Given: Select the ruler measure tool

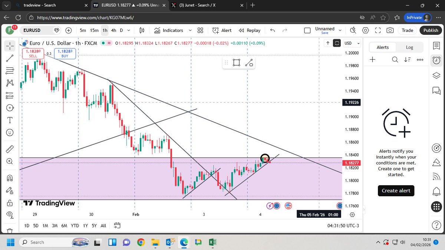Looking at the screenshot, I should [10, 149].
